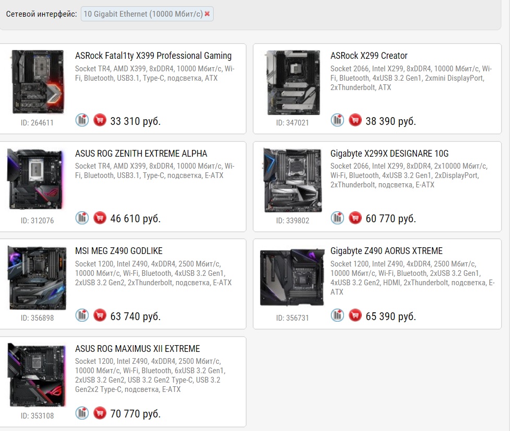Click the price 63 740 руб.
This screenshot has width=517, height=431.
tap(135, 316)
